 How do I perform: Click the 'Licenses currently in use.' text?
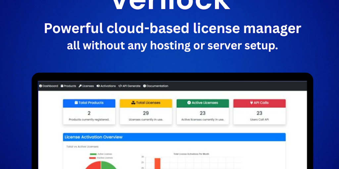tap(146, 119)
